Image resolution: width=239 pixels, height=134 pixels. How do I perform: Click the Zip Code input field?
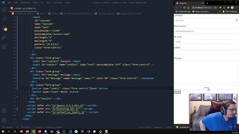click(206, 42)
